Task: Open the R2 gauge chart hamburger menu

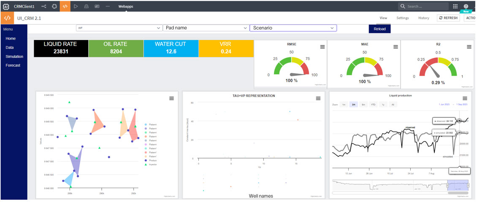Action: 469,47
